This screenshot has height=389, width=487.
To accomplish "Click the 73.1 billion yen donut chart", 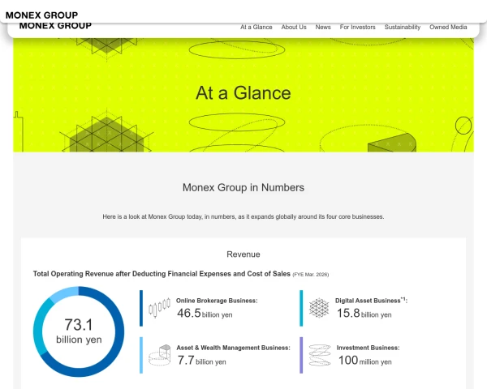I will (x=79, y=331).
